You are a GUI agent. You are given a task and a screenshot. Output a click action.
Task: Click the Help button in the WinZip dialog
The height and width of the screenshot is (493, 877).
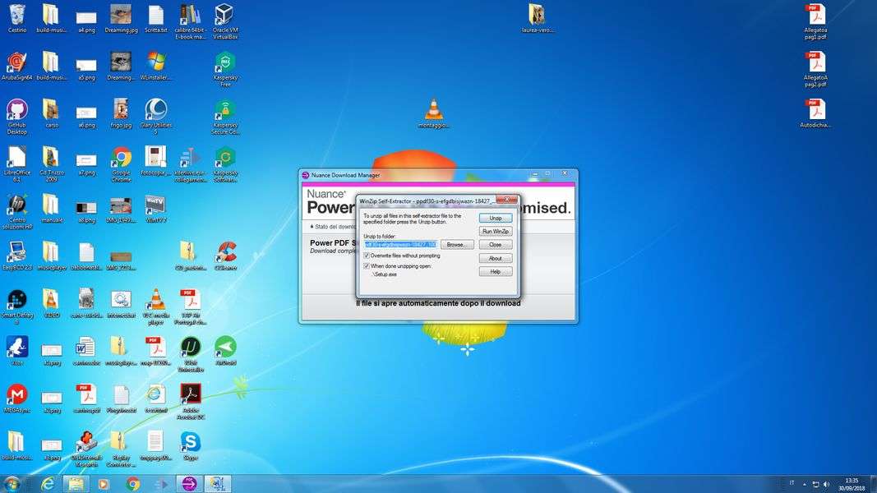coord(495,272)
